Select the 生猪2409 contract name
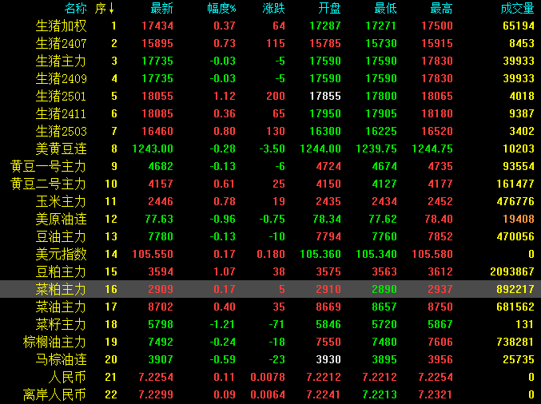This screenshot has width=541, height=404. 61,78
